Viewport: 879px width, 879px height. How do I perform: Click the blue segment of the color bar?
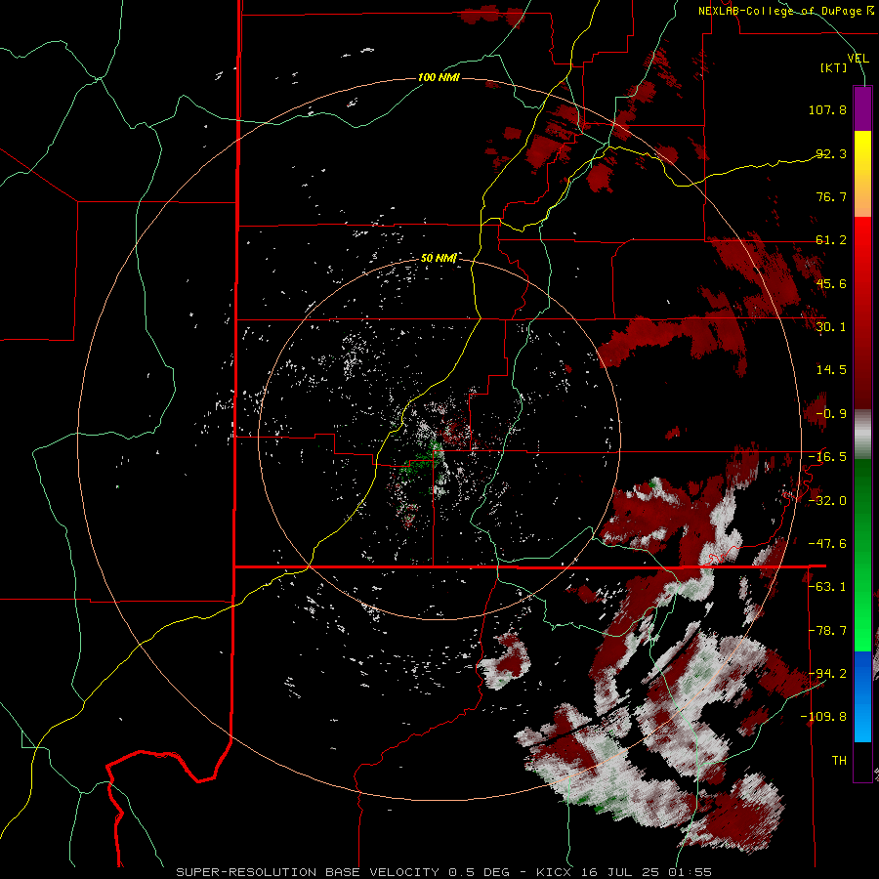coord(862,696)
